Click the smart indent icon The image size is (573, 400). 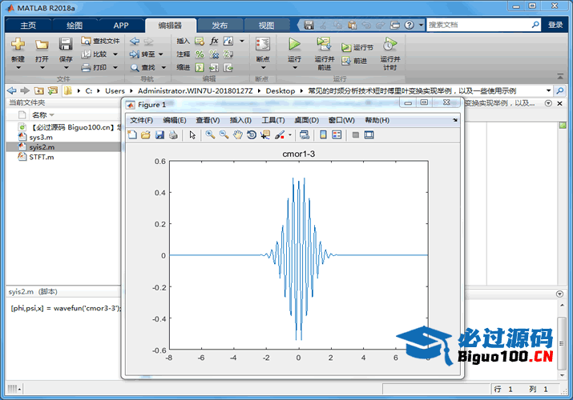[x=200, y=67]
